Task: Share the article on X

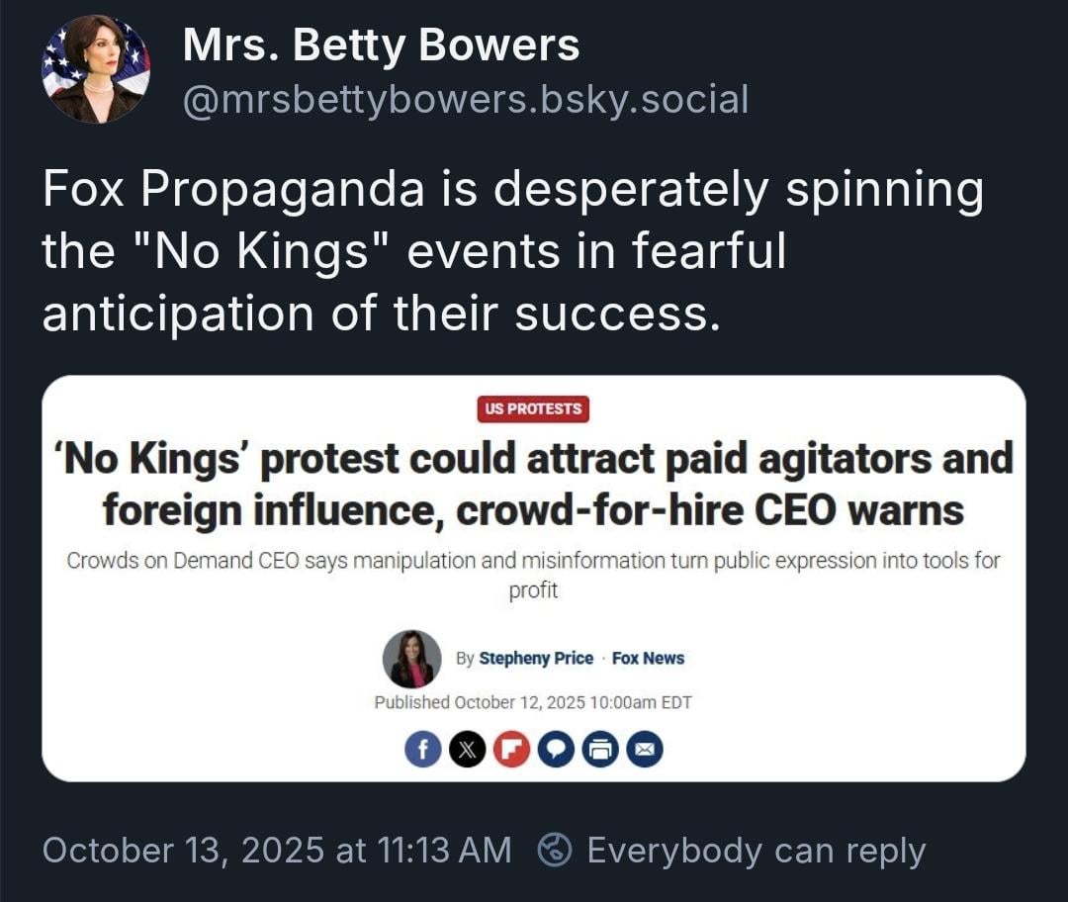Action: [x=466, y=751]
